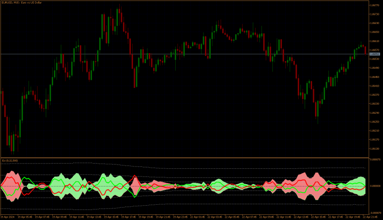The image size is (383, 220).
Task: Click the Eci indicator label in subwindow
Action: coord(10,161)
